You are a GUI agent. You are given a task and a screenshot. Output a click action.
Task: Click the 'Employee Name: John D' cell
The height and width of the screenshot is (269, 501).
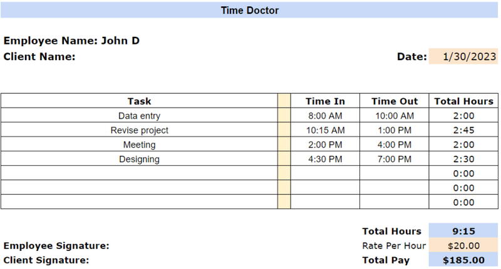point(71,41)
